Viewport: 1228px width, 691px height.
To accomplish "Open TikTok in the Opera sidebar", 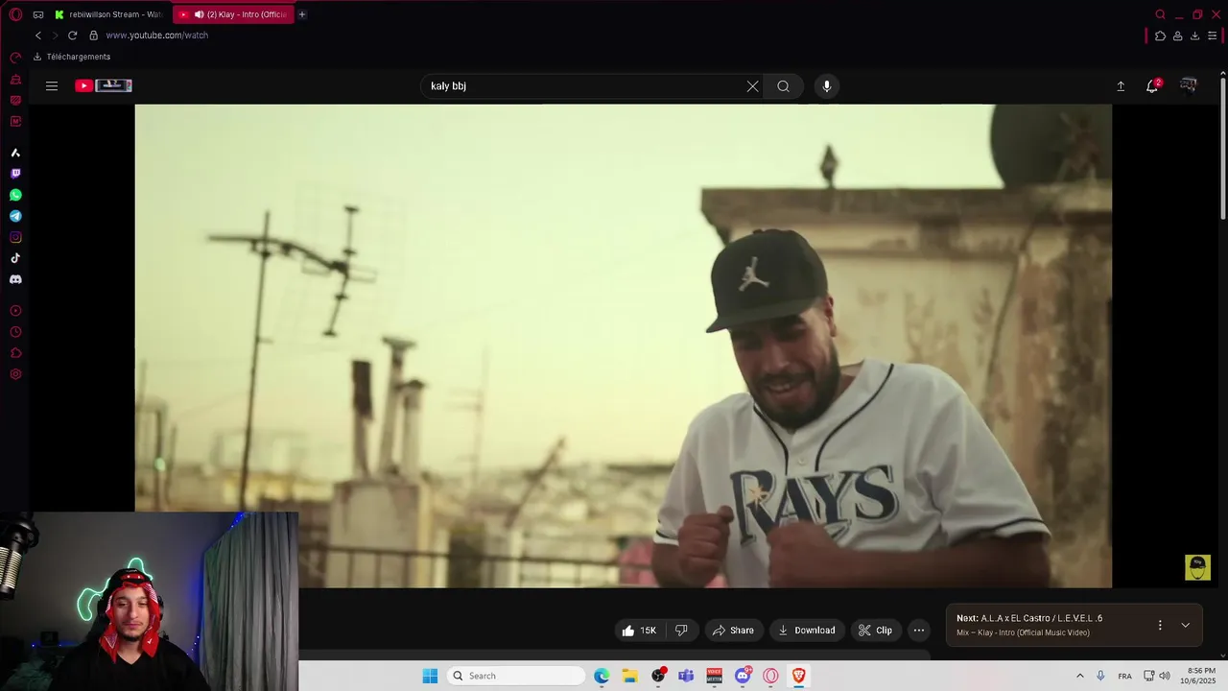I will (15, 258).
